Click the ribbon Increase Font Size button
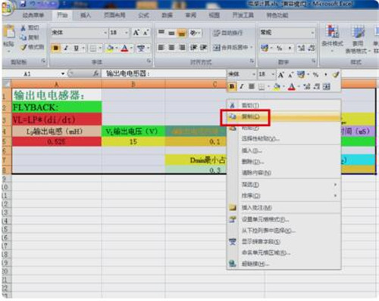The height and width of the screenshot is (301, 379). coord(136,33)
